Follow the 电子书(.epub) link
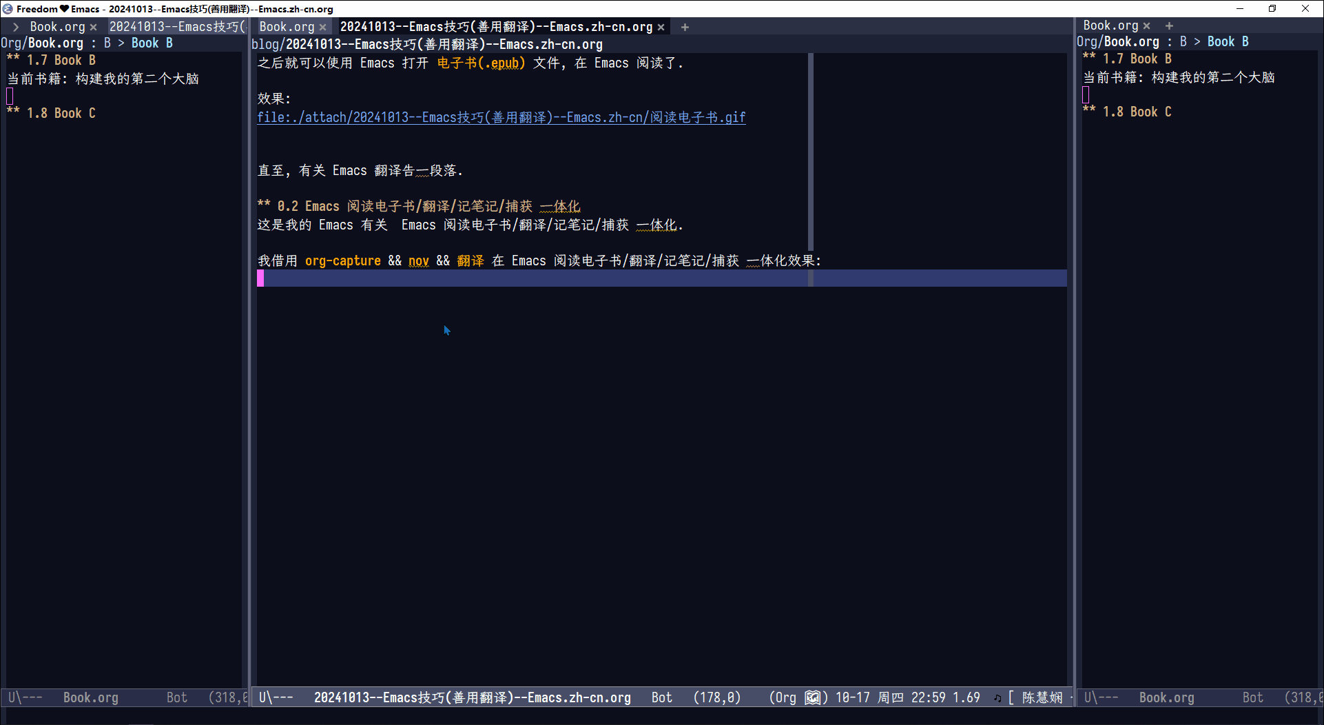The width and height of the screenshot is (1324, 725). pos(481,63)
